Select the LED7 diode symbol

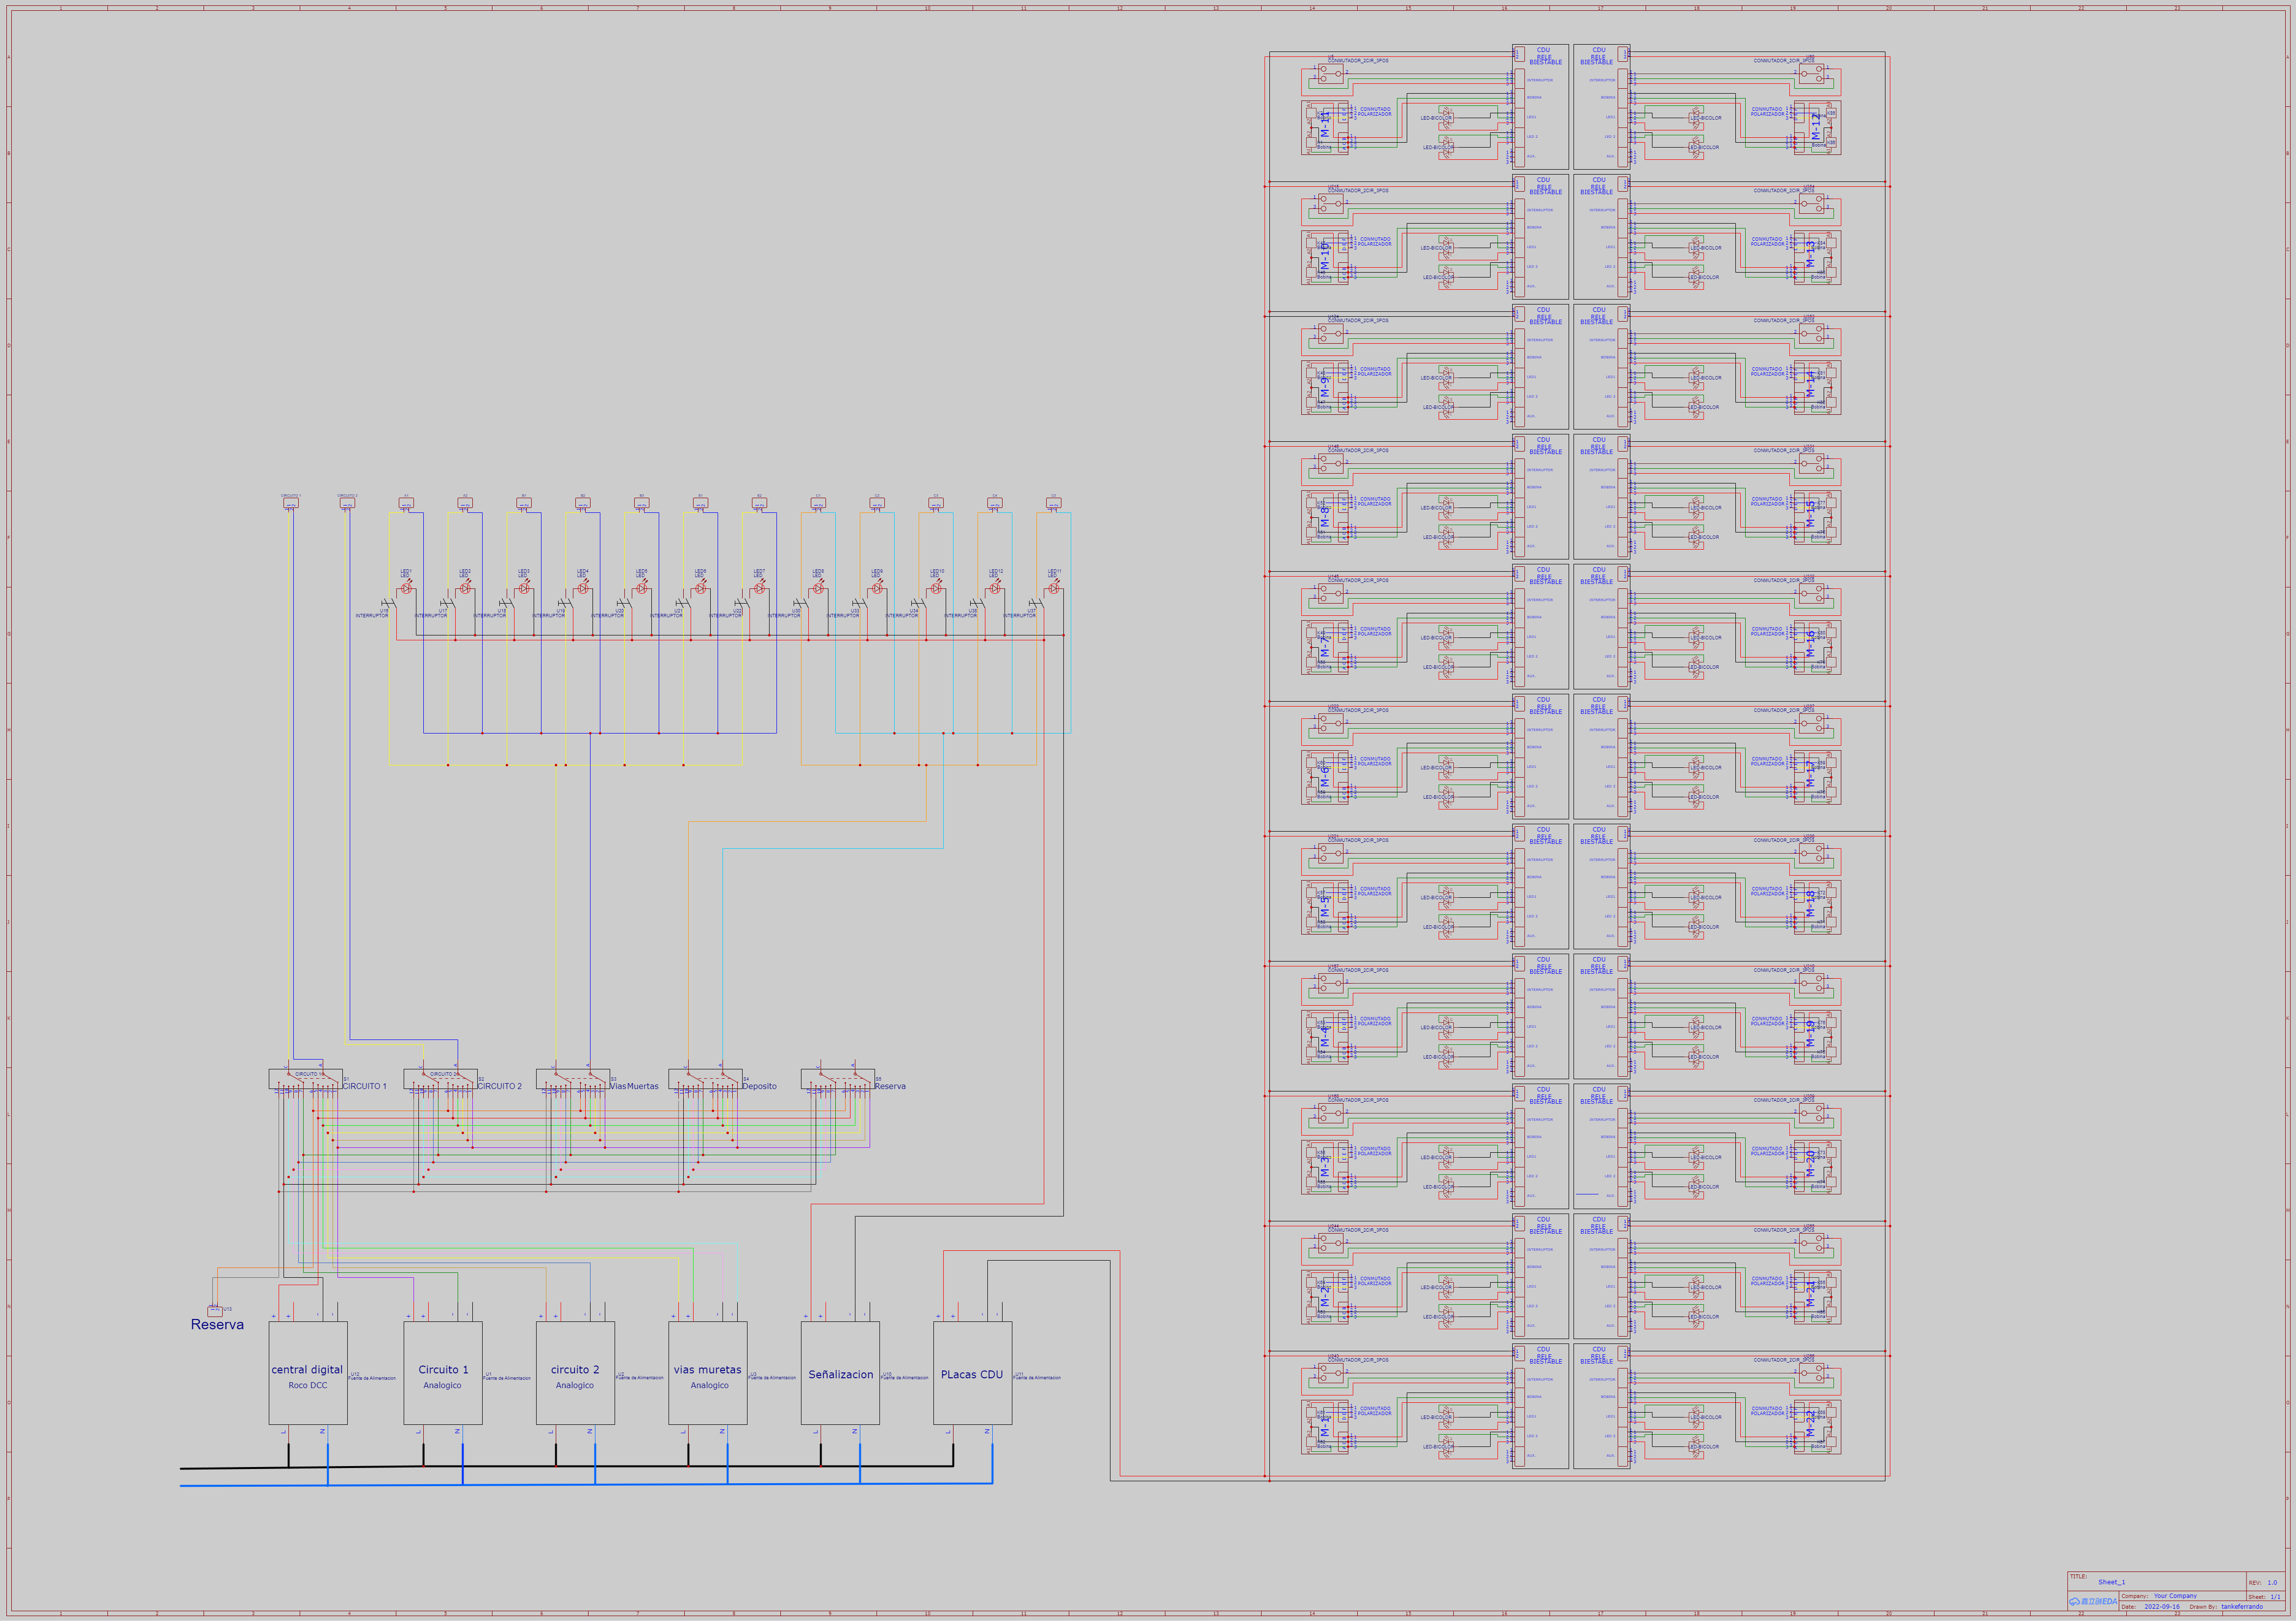point(759,587)
